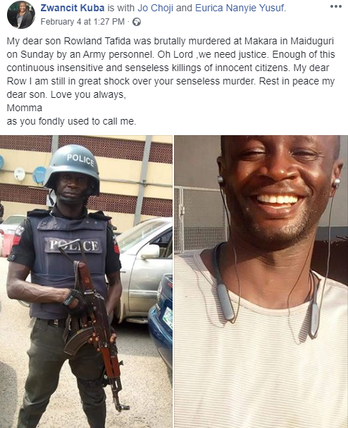Click the name "Jo Choji" in header
Viewport: 348px width, 428px height.
(156, 8)
